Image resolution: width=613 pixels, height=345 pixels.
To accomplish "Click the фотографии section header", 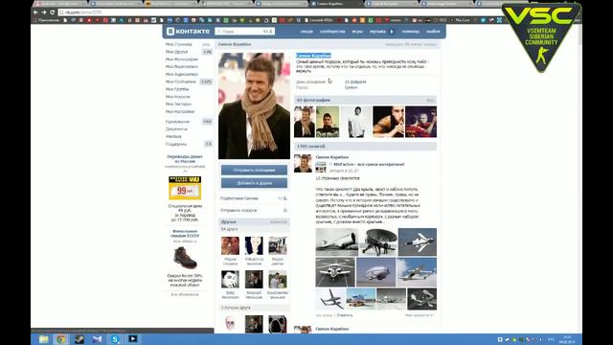I will tap(365, 100).
